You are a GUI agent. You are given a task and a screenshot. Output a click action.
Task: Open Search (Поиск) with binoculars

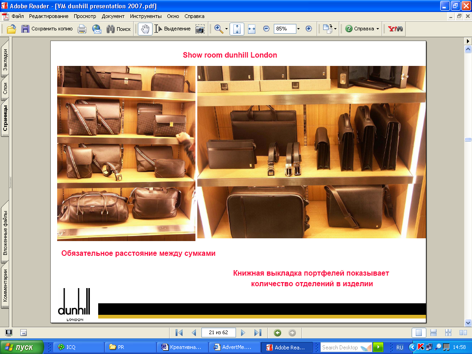pyautogui.click(x=118, y=29)
